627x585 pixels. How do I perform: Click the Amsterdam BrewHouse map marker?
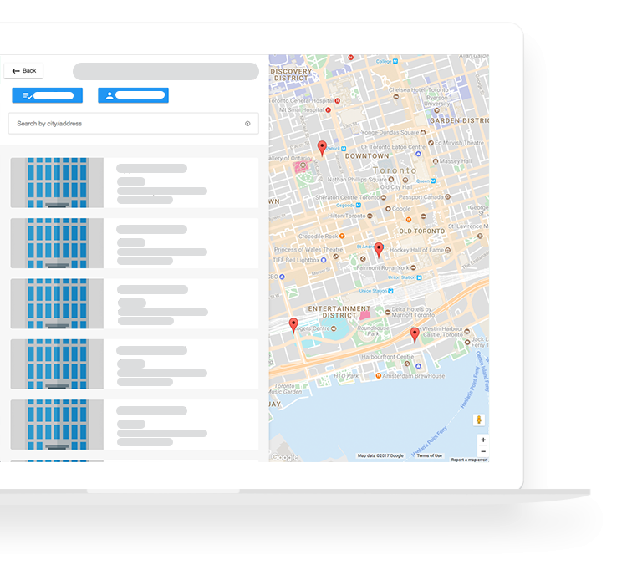tap(377, 376)
